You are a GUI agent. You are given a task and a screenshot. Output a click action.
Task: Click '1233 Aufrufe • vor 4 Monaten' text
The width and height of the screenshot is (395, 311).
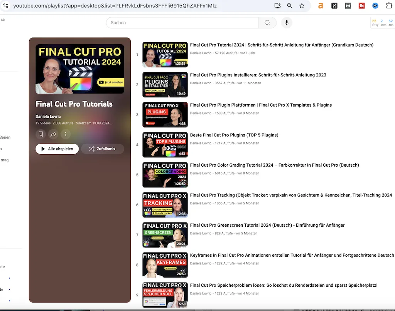pyautogui.click(x=237, y=293)
